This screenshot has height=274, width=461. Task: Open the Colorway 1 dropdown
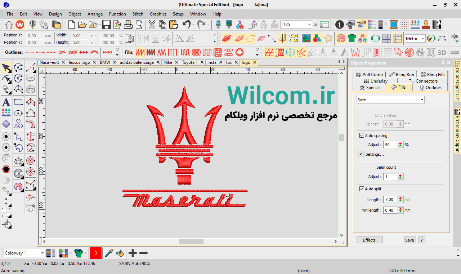coord(42,253)
